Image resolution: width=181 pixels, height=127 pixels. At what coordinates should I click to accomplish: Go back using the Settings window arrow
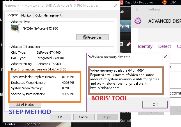pos(138,9)
